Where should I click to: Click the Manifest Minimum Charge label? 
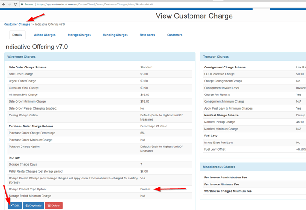pos(221,129)
